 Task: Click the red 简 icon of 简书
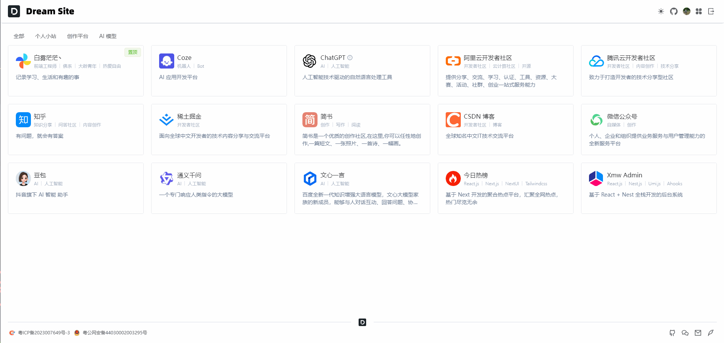coord(310,120)
